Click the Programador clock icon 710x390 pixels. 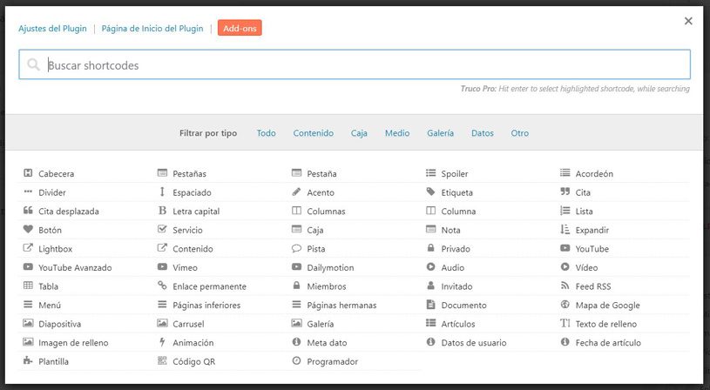[296, 360]
